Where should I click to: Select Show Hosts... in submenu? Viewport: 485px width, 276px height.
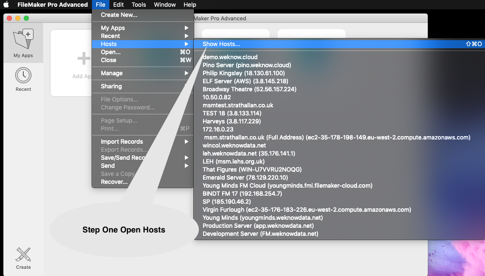pyautogui.click(x=339, y=44)
